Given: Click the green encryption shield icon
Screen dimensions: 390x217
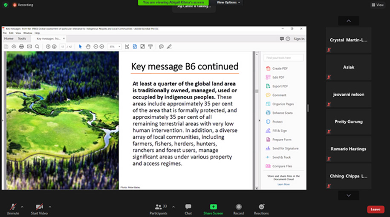Looking at the screenshot, I should click(6, 5).
